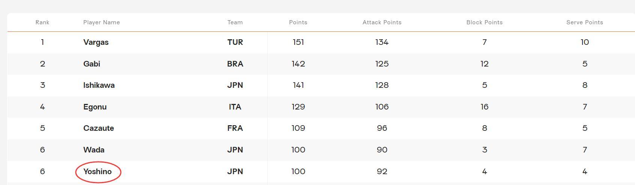Open the circled Yoshino player name
This screenshot has width=635, height=185.
coord(98,172)
